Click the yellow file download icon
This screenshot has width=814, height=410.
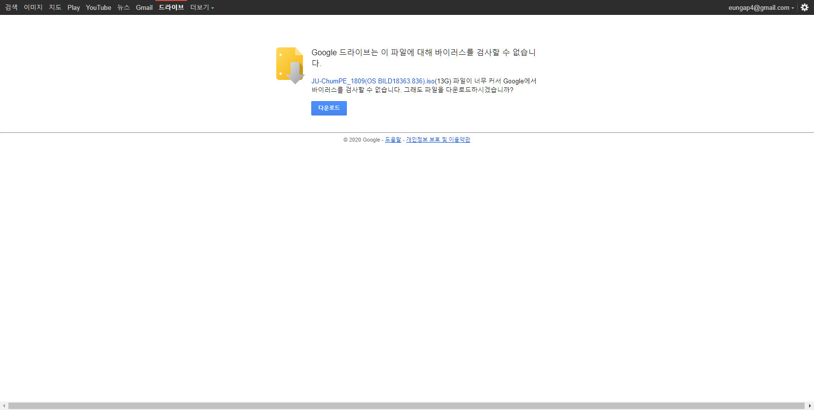click(290, 66)
